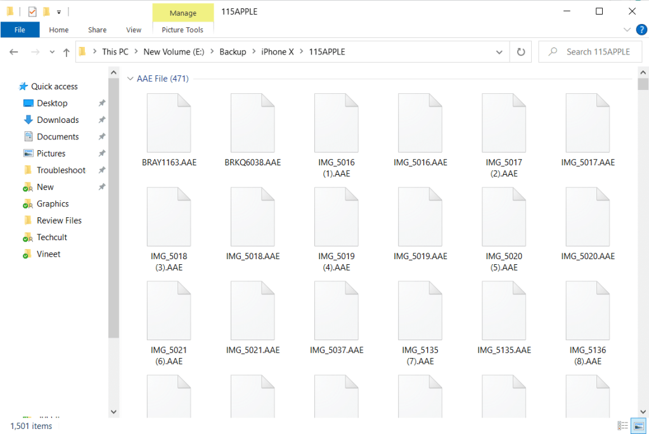Switch to the View ribbon tab
Viewport: 649px width, 434px height.
click(x=134, y=30)
